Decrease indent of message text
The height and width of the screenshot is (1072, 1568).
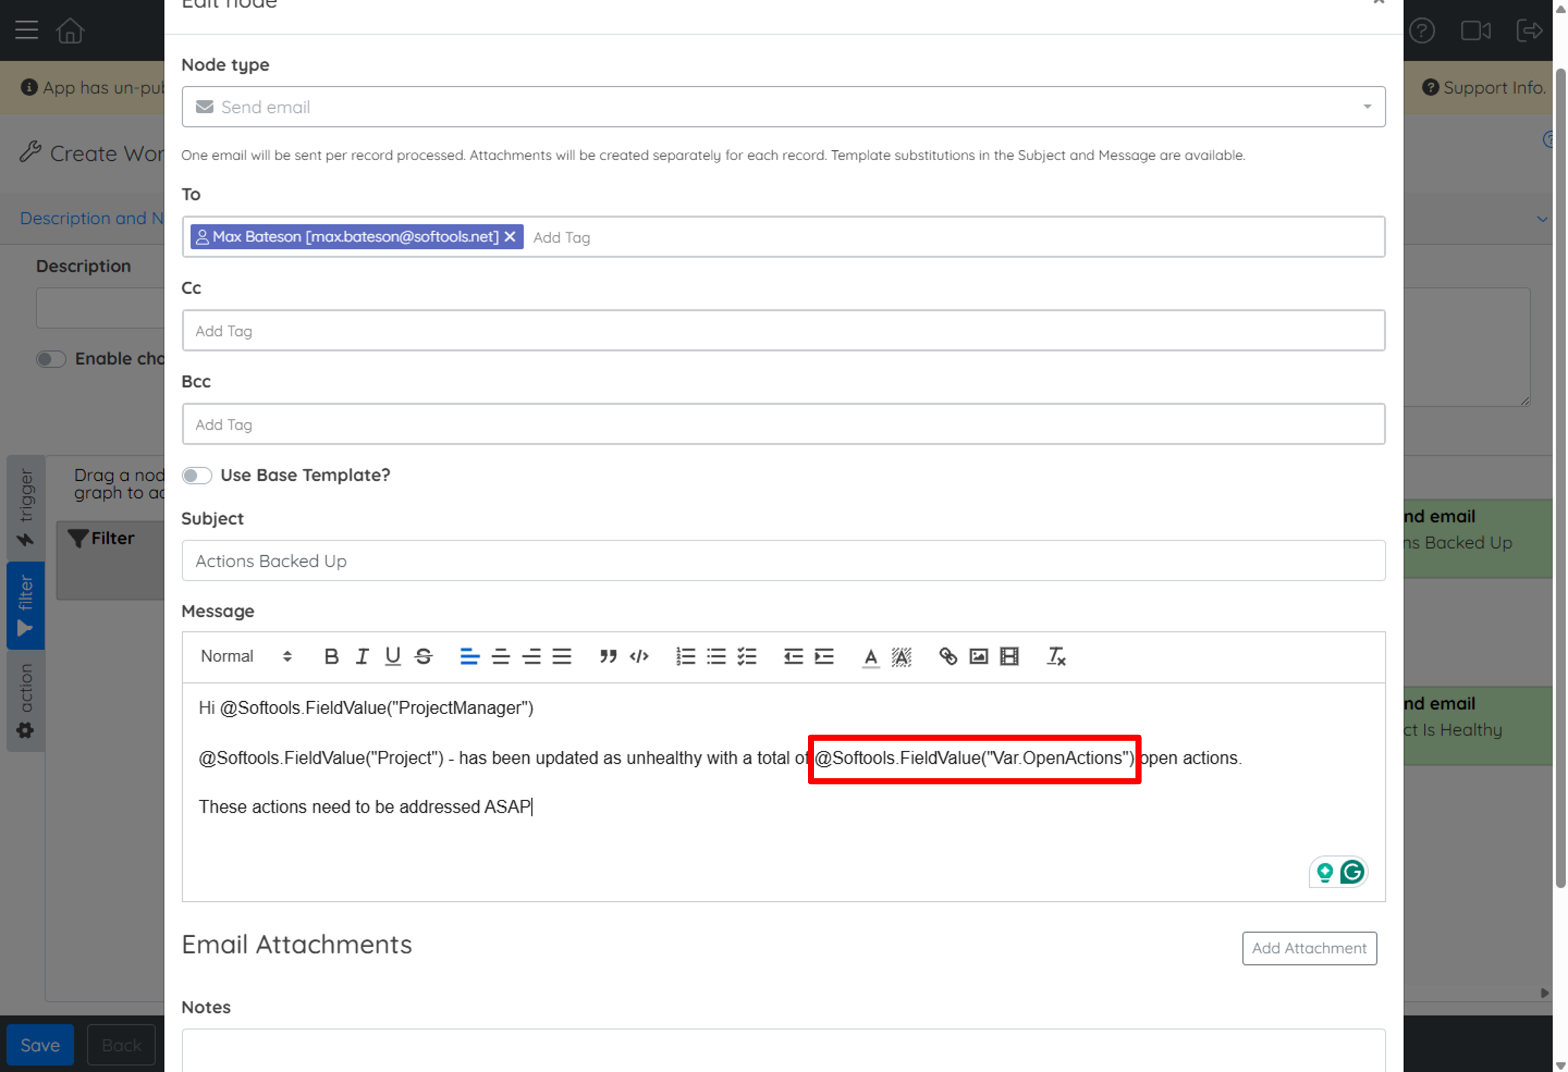point(794,656)
